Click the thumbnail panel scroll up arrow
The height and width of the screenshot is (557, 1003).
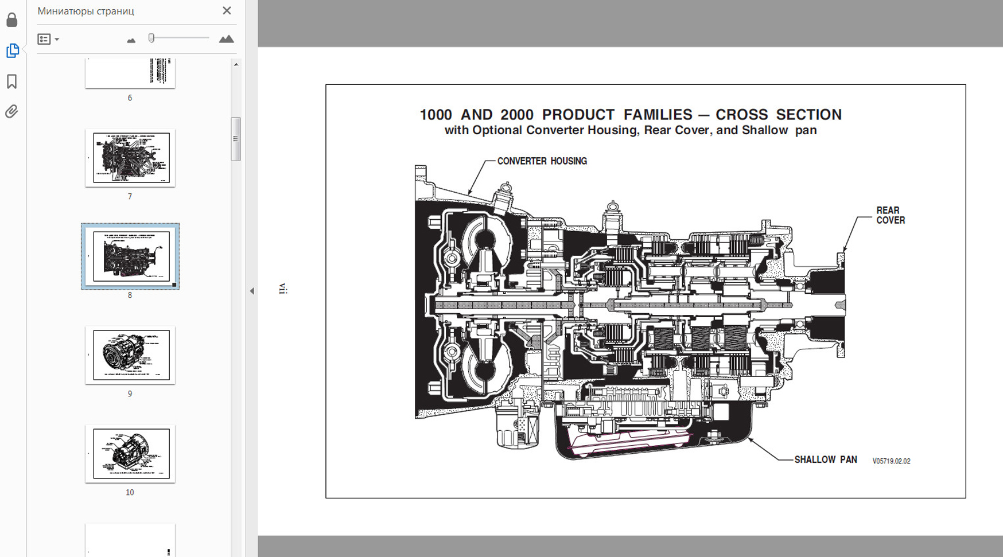click(236, 65)
